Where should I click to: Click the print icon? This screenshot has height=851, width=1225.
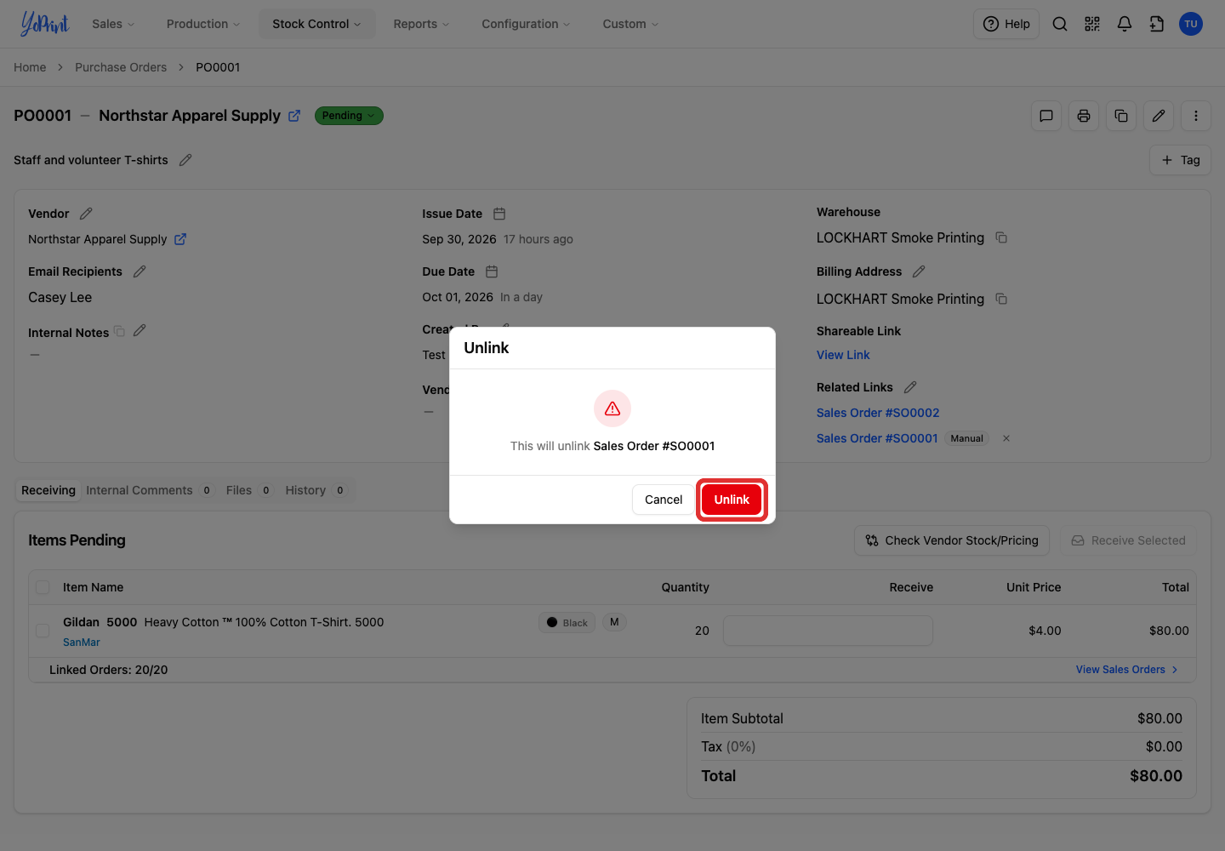(1084, 116)
